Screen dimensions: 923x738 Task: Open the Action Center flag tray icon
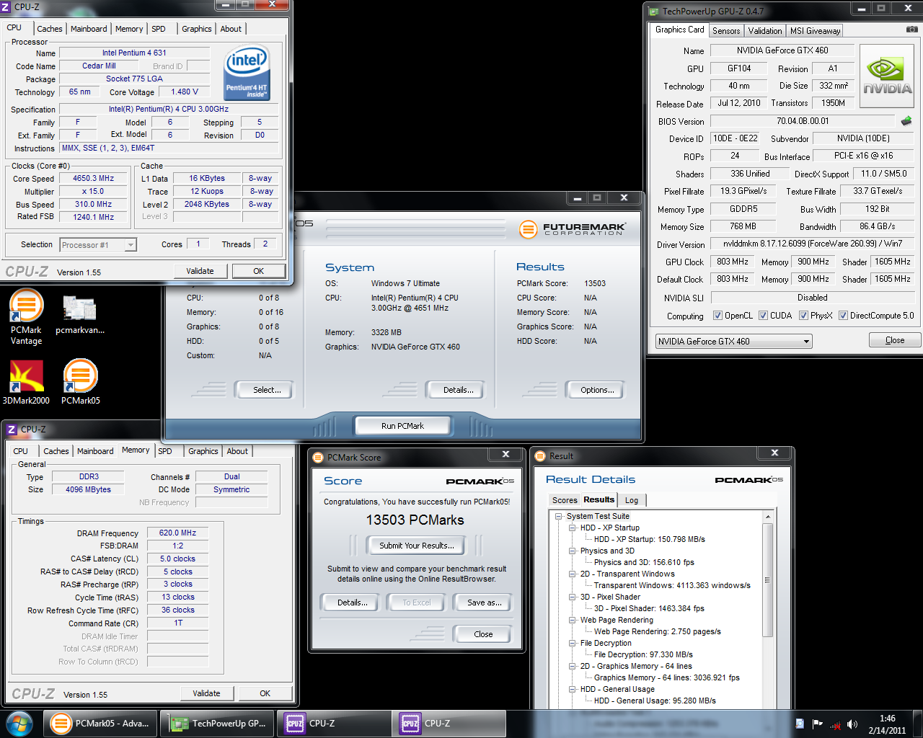point(818,724)
